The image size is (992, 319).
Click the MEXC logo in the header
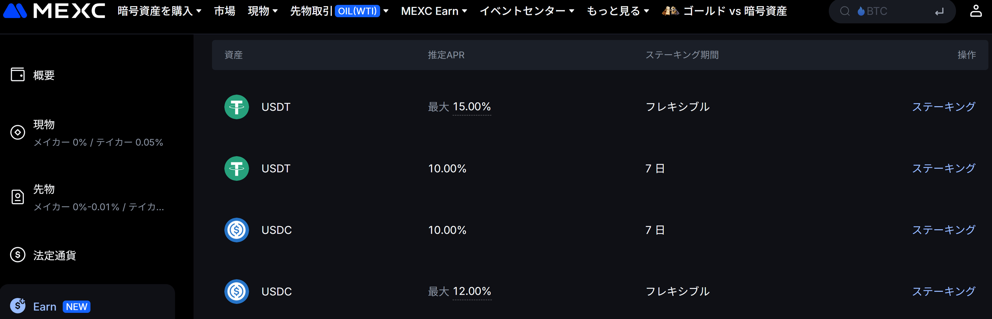click(x=54, y=11)
